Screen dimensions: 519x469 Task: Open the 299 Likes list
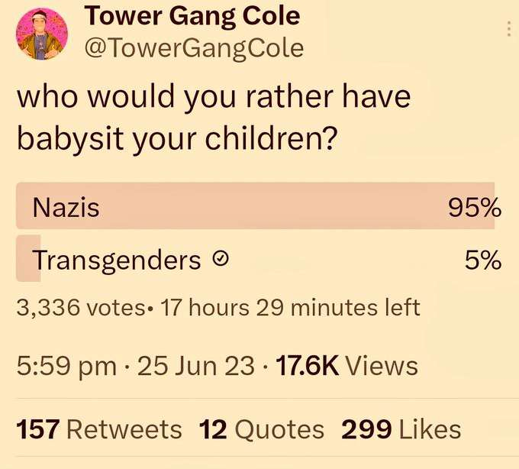401,429
